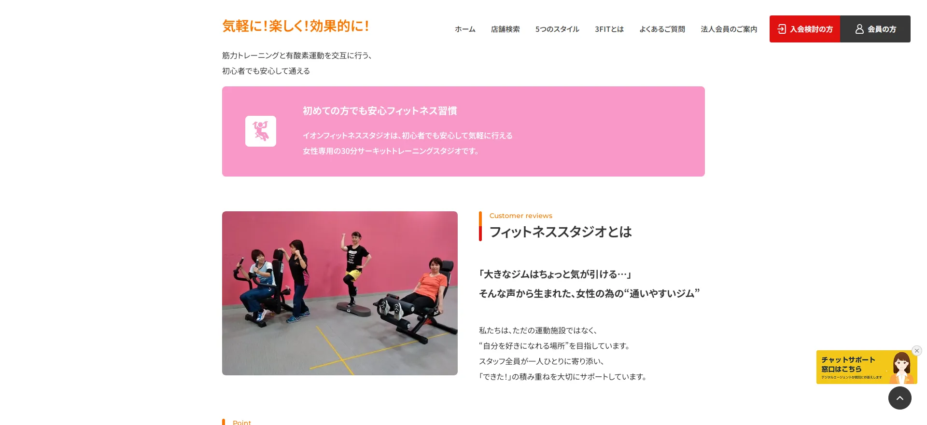Click the 気軽に!楽しく!効果的に! logo

click(296, 26)
